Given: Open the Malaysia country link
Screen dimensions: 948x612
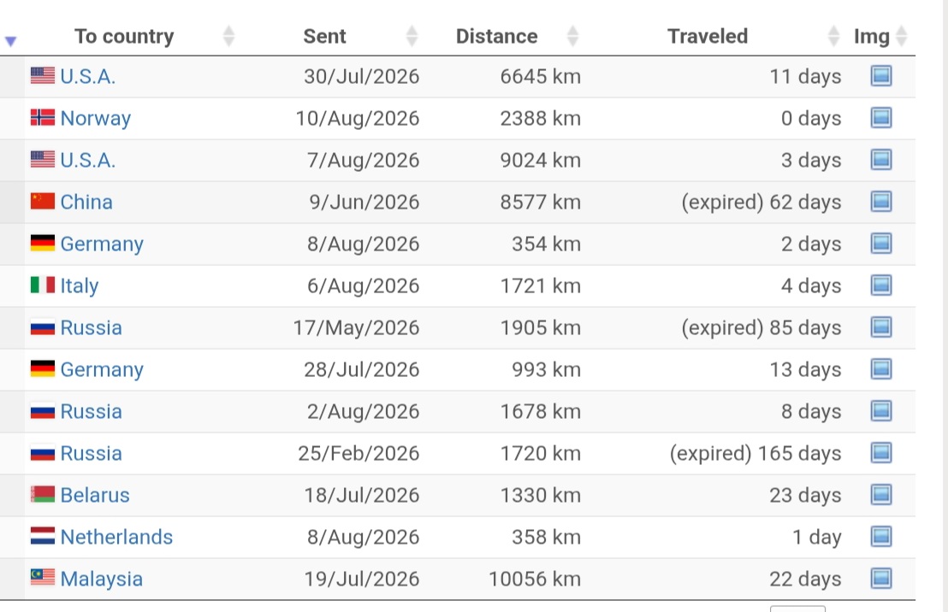Looking at the screenshot, I should pos(102,579).
